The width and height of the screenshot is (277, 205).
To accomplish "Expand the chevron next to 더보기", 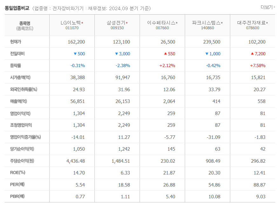I will tap(274, 7).
